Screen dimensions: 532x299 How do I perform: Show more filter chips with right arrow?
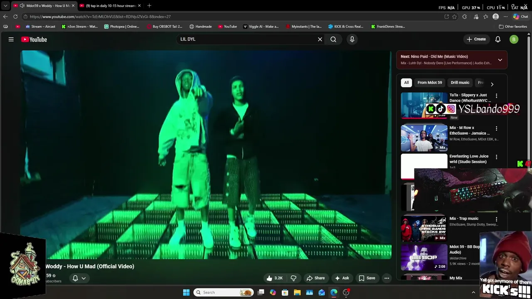[492, 84]
